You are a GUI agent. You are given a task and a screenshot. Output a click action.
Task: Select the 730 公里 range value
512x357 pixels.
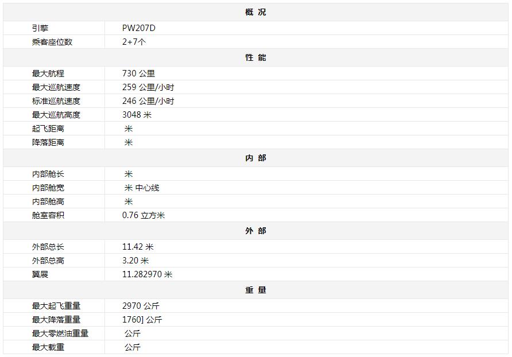point(138,73)
